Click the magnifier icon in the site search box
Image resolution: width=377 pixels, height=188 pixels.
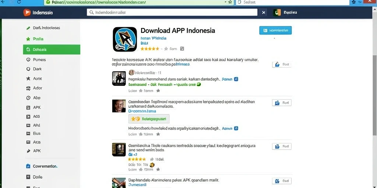pyautogui.click(x=91, y=12)
